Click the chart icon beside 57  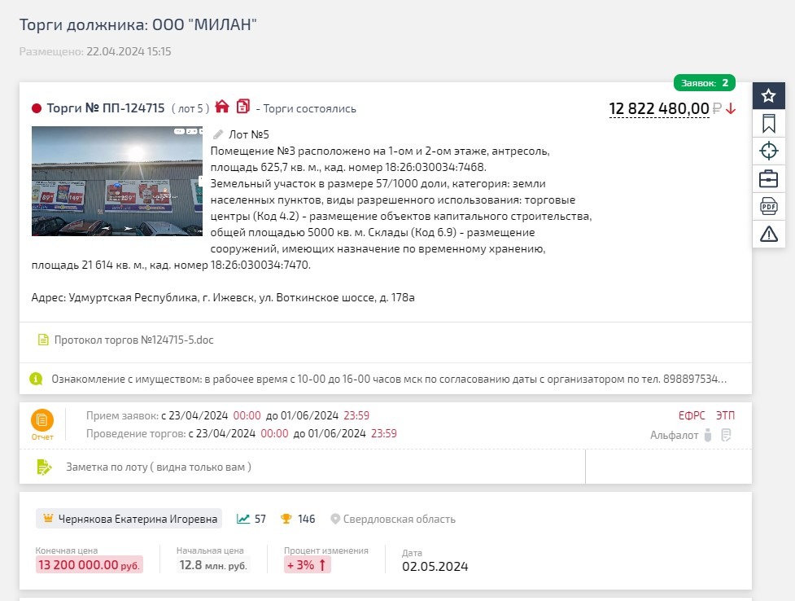pyautogui.click(x=242, y=519)
